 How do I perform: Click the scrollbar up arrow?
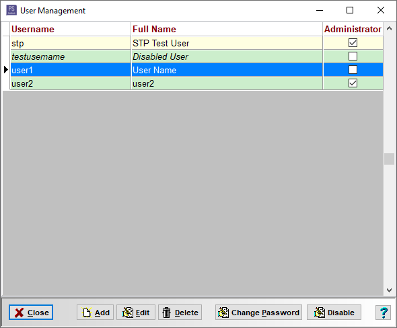[x=389, y=28]
